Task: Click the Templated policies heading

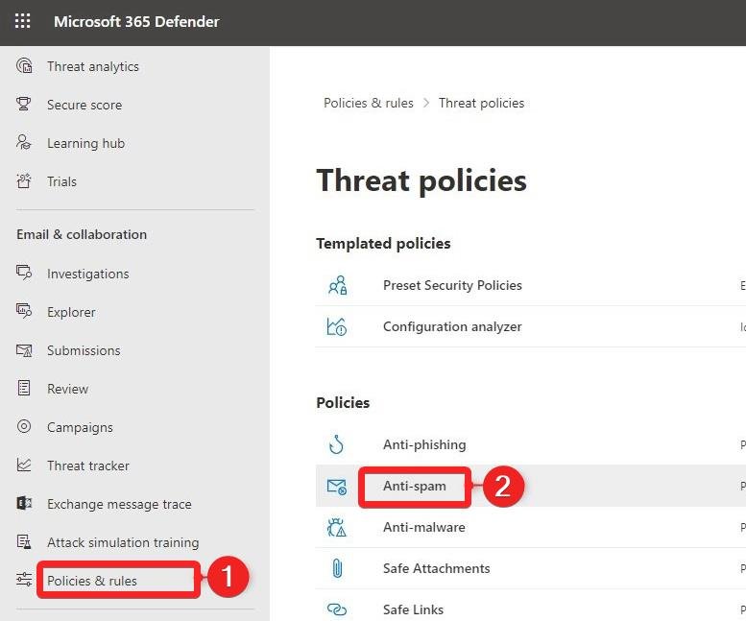Action: [x=383, y=244]
